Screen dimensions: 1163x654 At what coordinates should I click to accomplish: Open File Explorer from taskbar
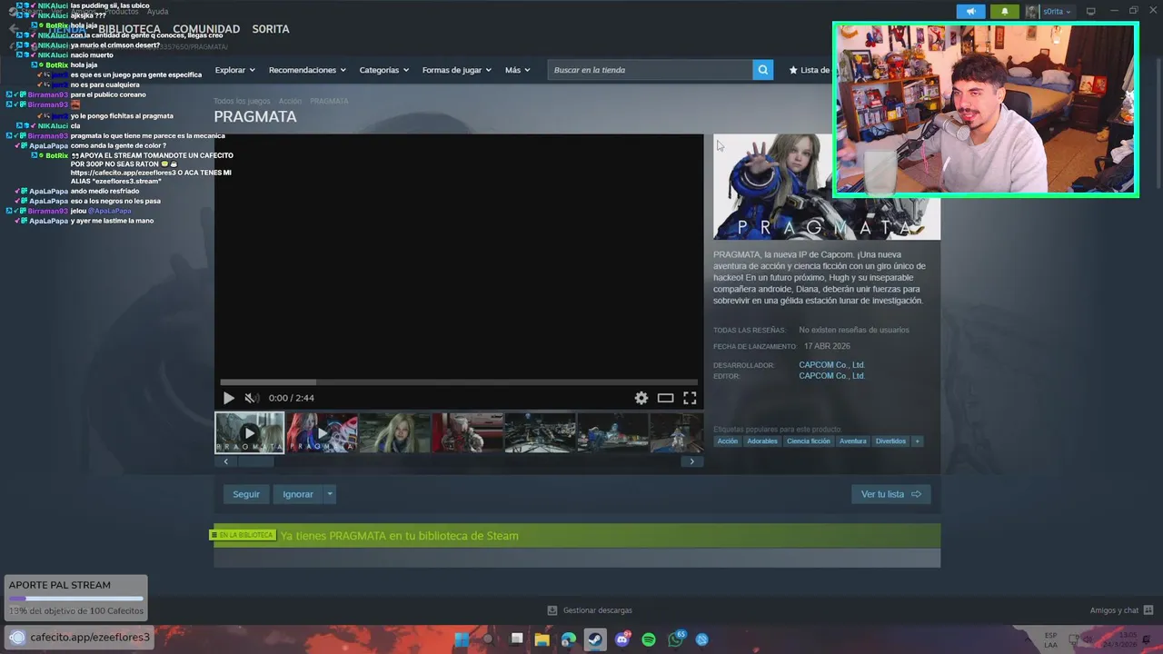click(542, 639)
